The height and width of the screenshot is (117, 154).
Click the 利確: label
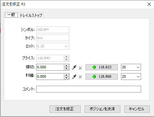tap(30, 75)
